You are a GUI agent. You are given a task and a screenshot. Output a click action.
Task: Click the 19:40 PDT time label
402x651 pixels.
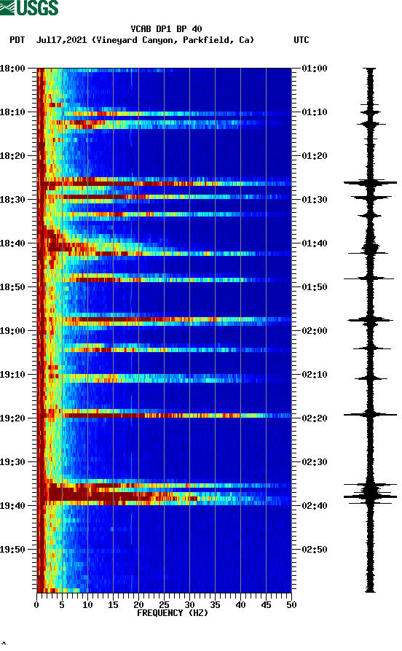(12, 506)
